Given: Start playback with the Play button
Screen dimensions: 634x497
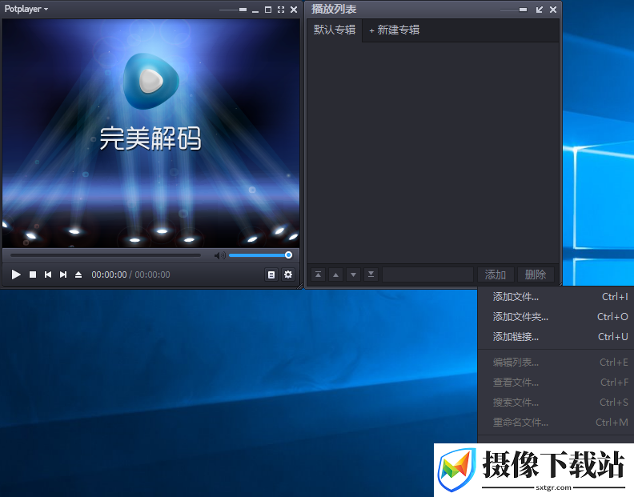Looking at the screenshot, I should point(16,275).
